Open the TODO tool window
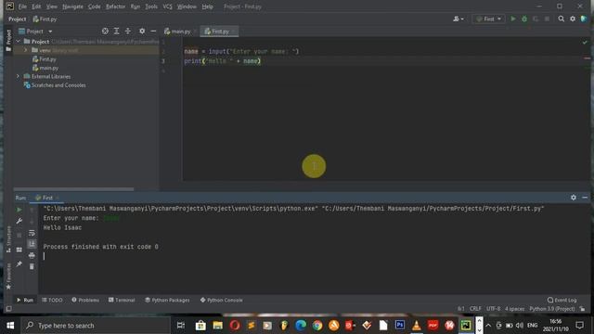 [x=52, y=300]
